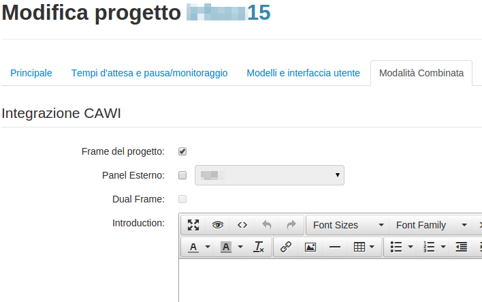The height and width of the screenshot is (302, 482).
Task: Apply background color highlight icon
Action: [x=226, y=247]
